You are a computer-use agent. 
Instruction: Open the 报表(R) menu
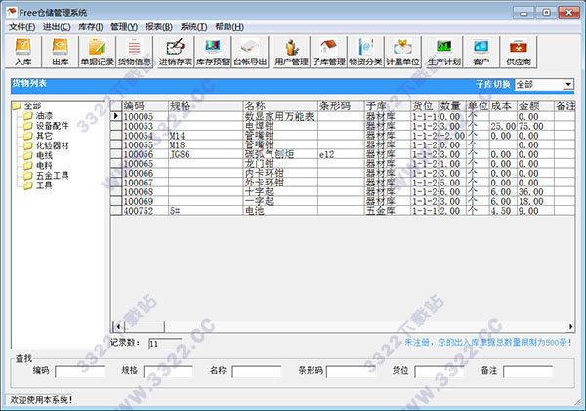158,27
